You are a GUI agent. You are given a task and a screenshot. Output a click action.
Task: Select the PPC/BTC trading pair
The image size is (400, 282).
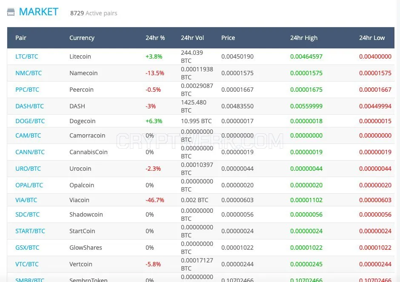pos(27,90)
